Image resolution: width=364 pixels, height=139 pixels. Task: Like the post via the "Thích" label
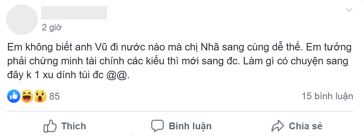[74, 126]
